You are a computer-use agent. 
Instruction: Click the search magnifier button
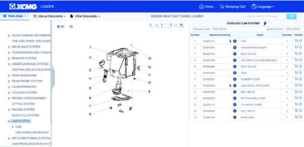tap(291, 16)
